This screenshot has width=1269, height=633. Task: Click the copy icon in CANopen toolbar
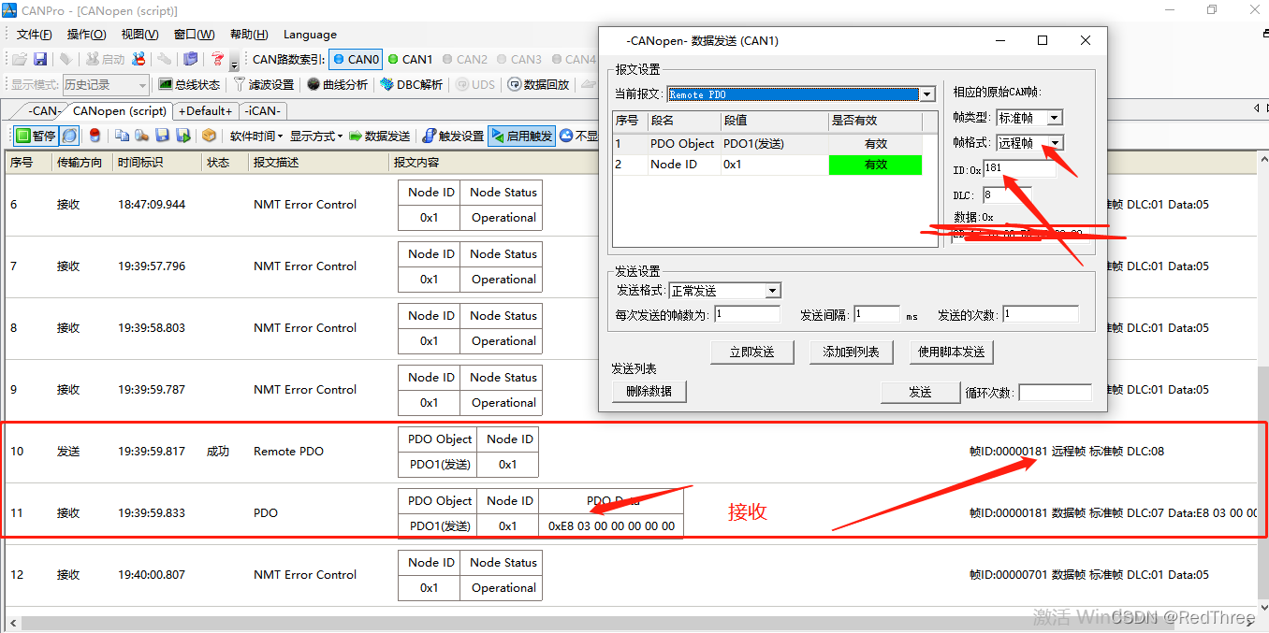click(x=122, y=136)
